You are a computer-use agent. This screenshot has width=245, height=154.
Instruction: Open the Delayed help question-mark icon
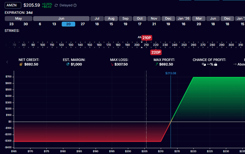(75, 5)
